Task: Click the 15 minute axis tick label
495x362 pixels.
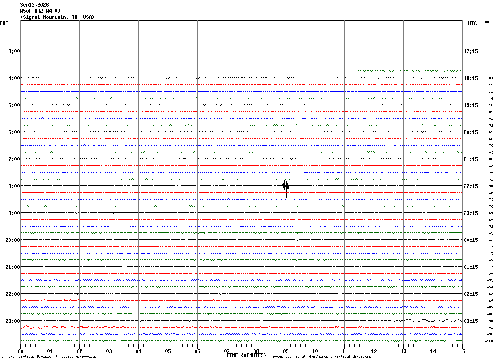Action: coord(462,351)
